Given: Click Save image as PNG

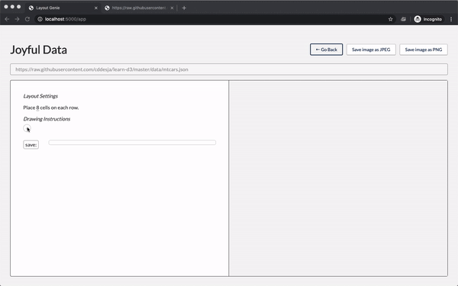Looking at the screenshot, I should click(x=423, y=50).
